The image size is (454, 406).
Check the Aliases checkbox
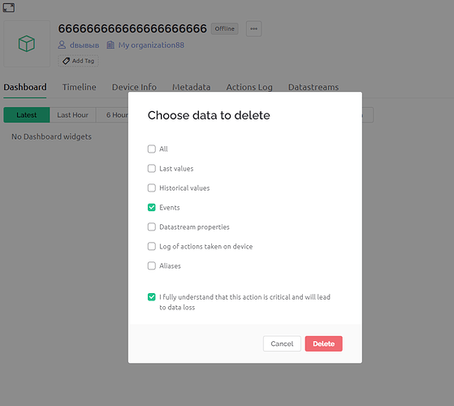(151, 266)
